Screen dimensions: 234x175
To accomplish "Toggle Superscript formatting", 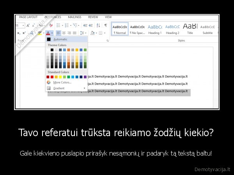I will [x=24, y=33].
